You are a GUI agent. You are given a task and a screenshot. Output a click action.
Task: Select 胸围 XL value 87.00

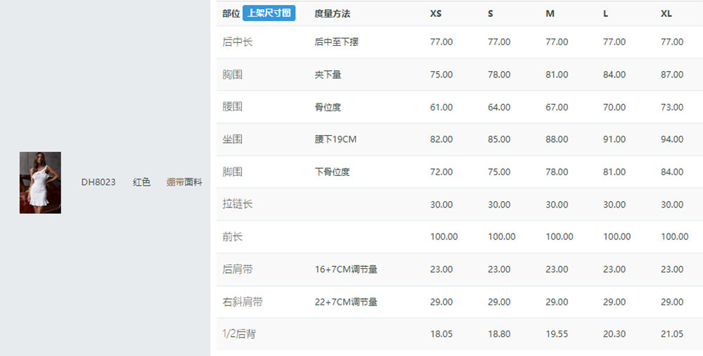coord(672,75)
